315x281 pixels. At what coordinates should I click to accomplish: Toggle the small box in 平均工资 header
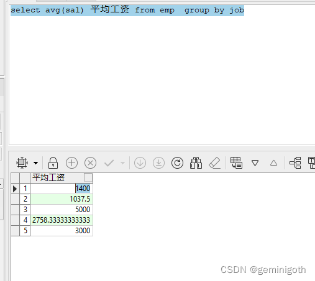[x=88, y=177]
